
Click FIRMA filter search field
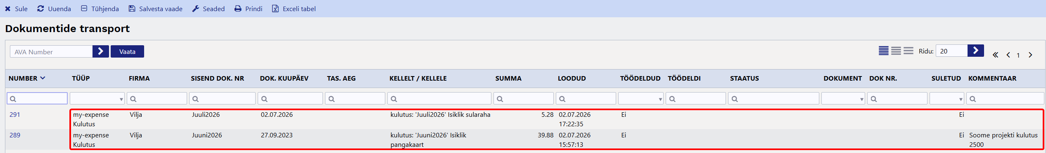(157, 98)
